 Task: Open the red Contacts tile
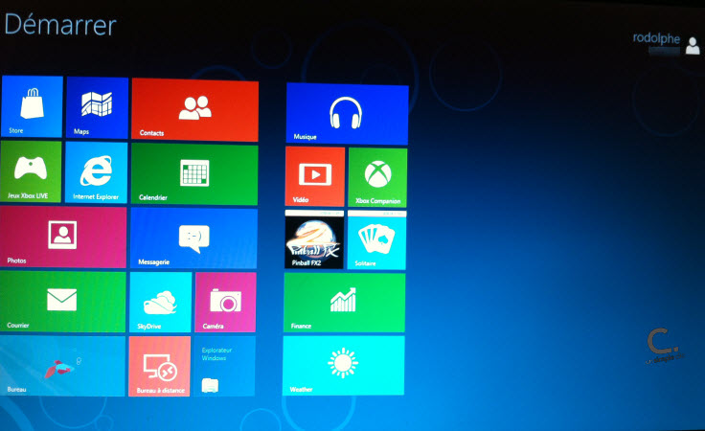pyautogui.click(x=194, y=109)
